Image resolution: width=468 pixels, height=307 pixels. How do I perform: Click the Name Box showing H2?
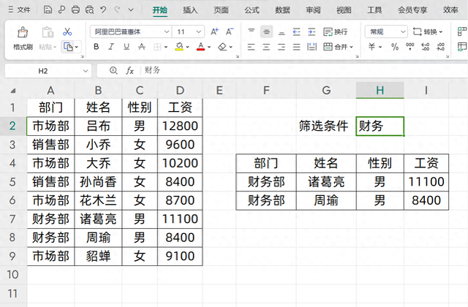click(x=42, y=70)
